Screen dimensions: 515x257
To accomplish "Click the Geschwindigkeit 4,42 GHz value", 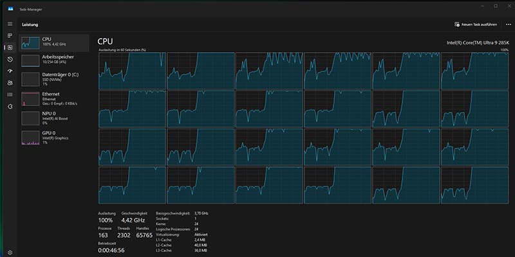I will pyautogui.click(x=133, y=220).
